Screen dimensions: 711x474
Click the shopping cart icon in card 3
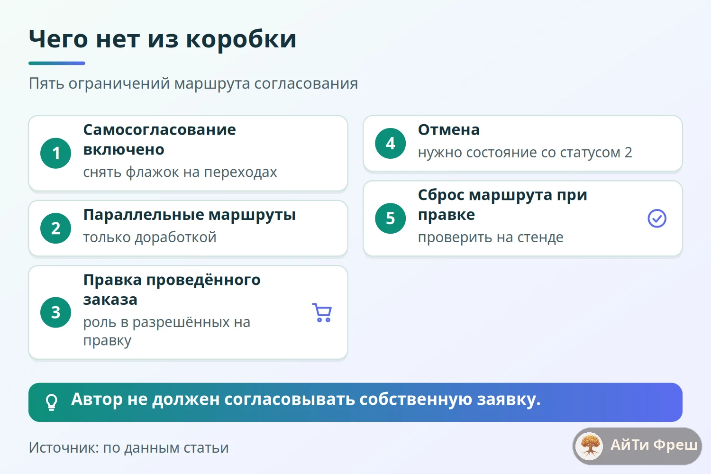[322, 312]
